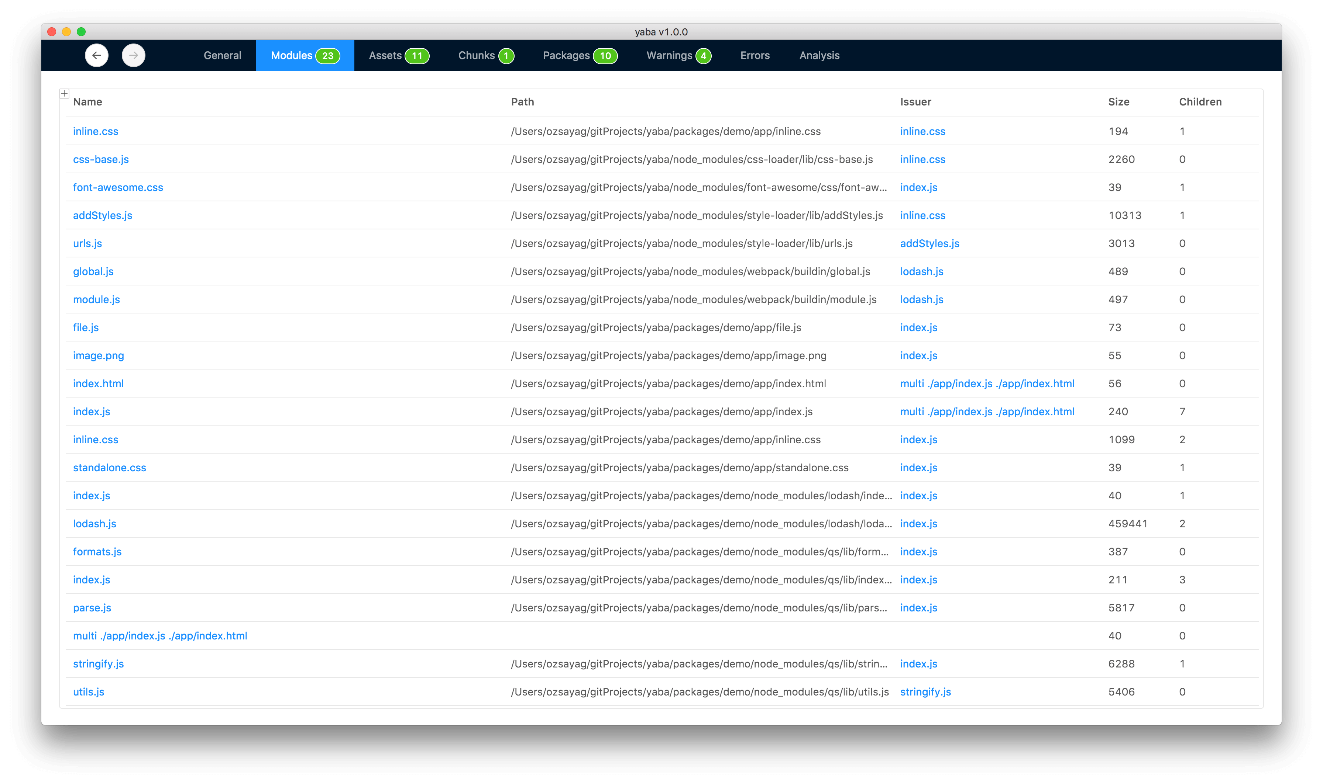Click index.js issuer in parse.js row
This screenshot has width=1323, height=784.
tap(918, 608)
